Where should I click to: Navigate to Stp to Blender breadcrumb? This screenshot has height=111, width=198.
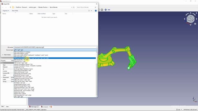click(x=54, y=7)
